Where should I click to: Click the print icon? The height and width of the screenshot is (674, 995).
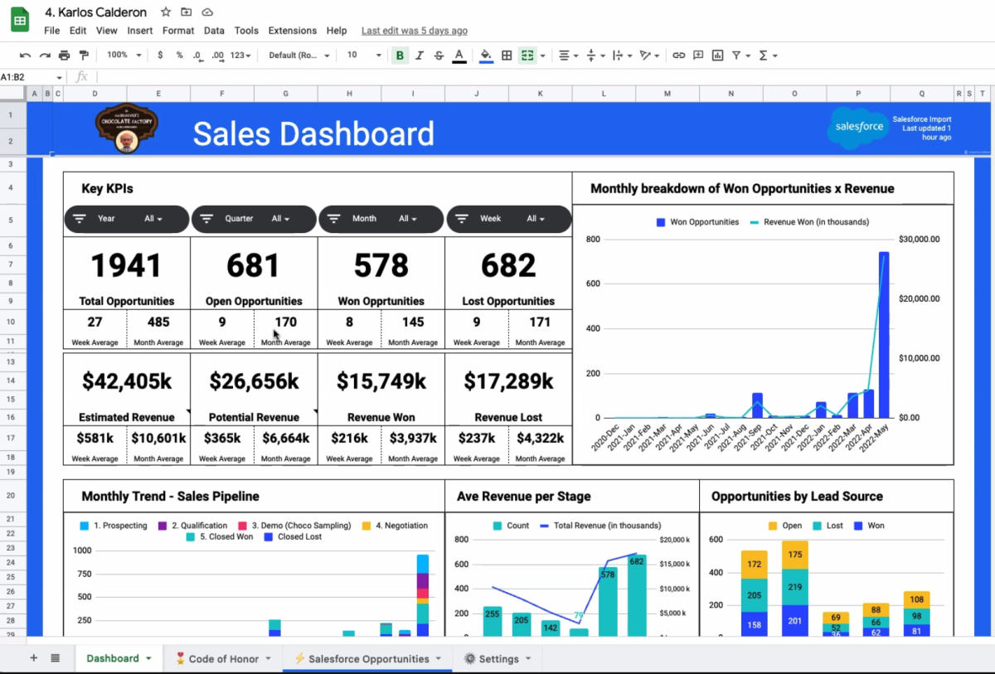click(65, 56)
